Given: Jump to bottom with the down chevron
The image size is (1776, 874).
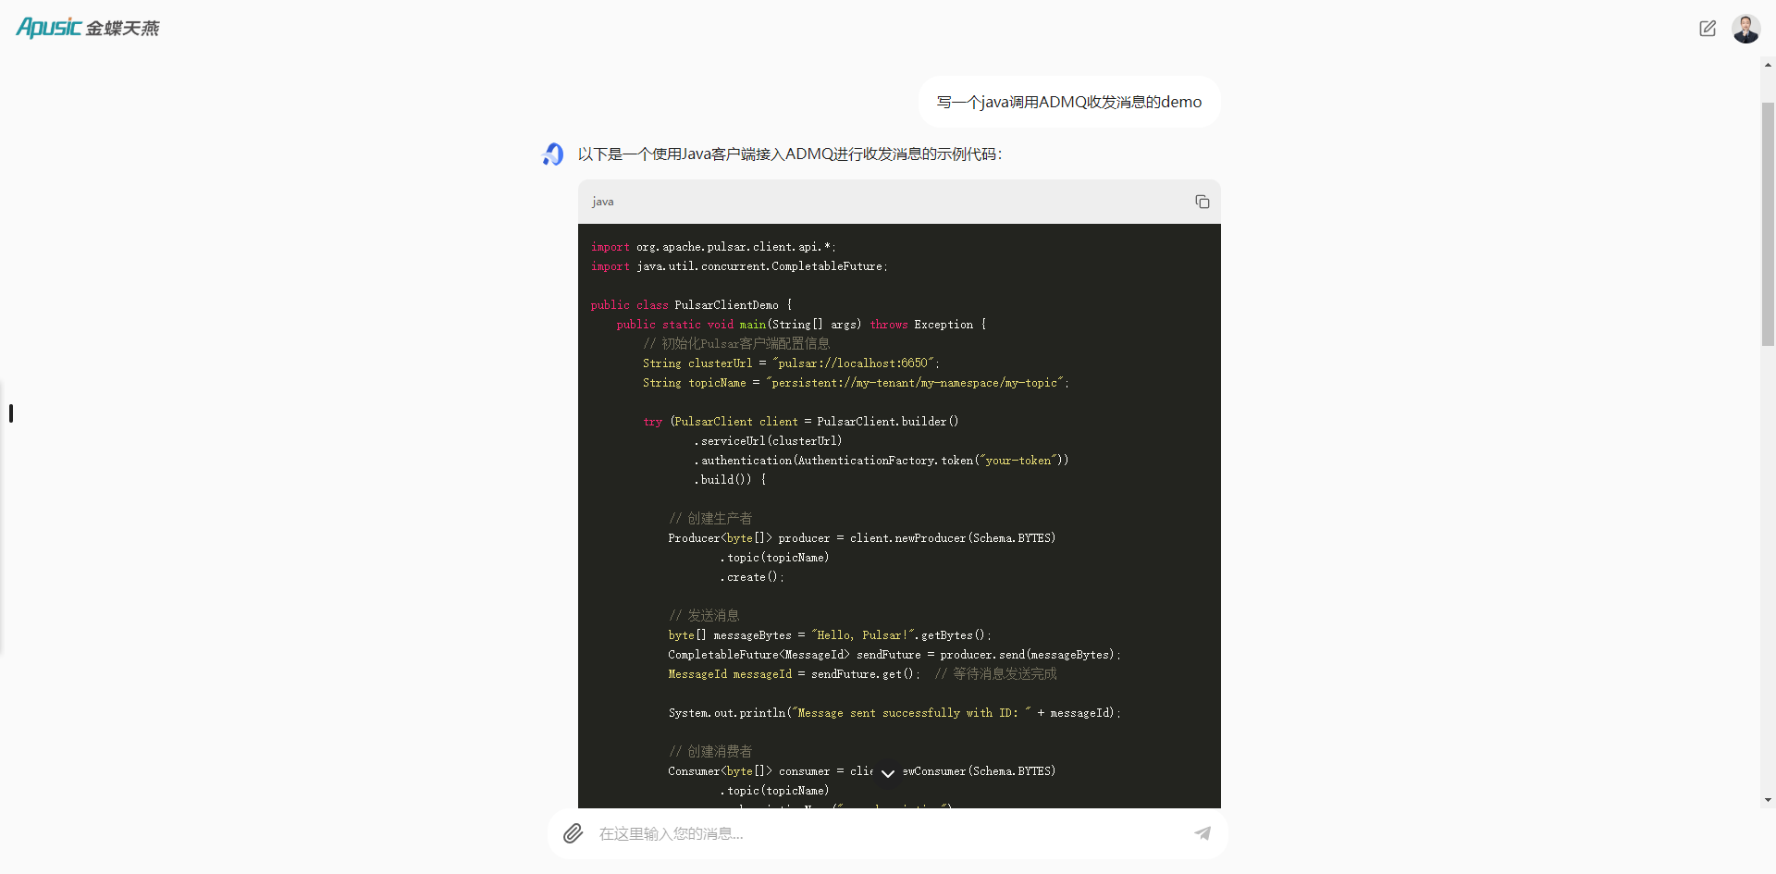Looking at the screenshot, I should (x=887, y=773).
